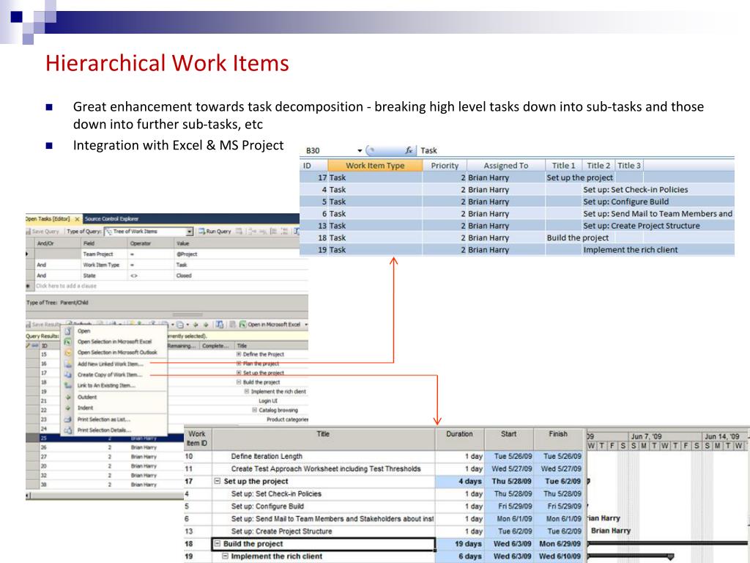Click the Open icon in context menu
This screenshot has width=750, height=563.
tap(68, 331)
